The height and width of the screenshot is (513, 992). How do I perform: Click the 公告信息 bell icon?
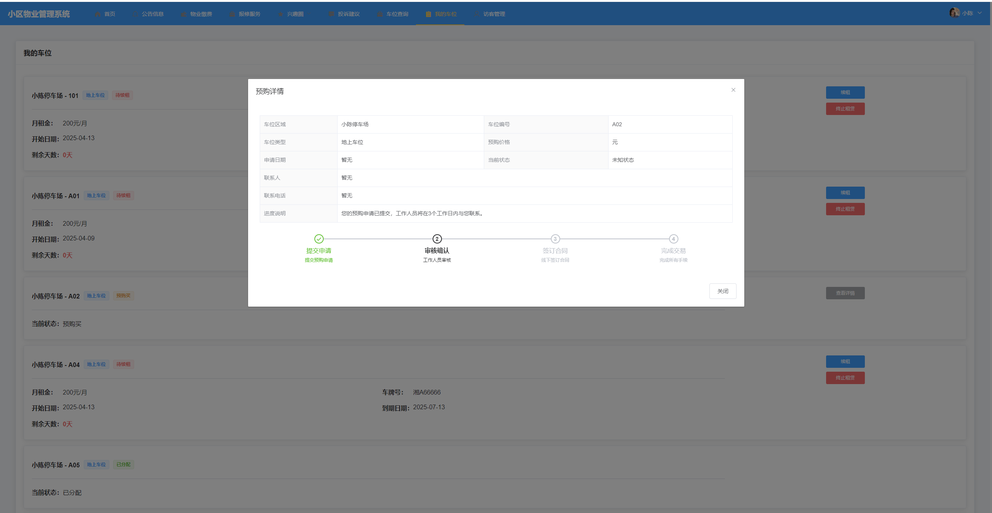click(x=135, y=14)
